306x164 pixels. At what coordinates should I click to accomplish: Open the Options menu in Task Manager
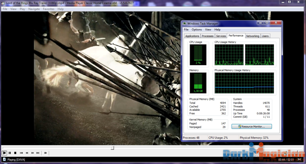click(197, 30)
